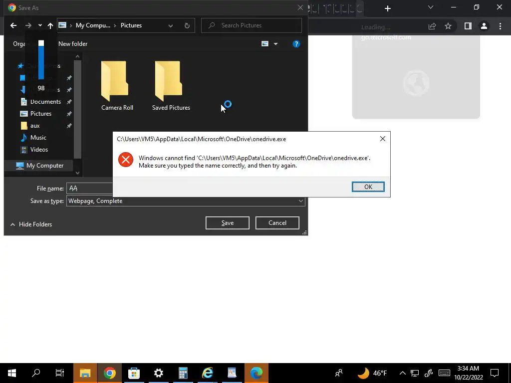
Task: Select Music in navigation pane
Action: pos(38,138)
